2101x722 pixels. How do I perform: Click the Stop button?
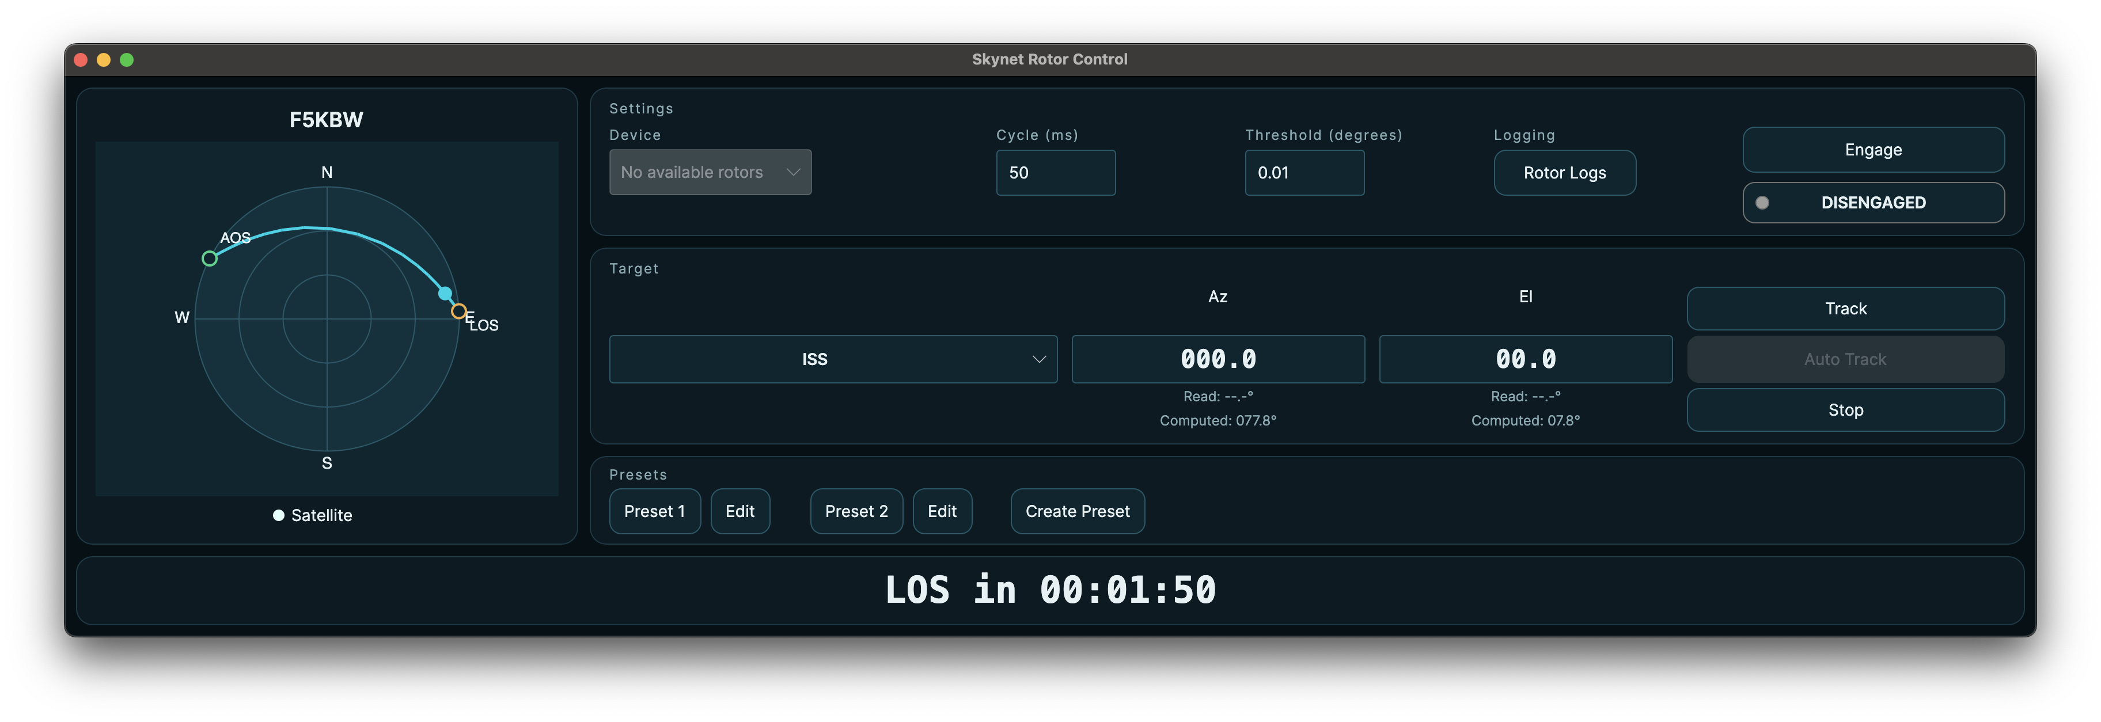click(x=1845, y=410)
